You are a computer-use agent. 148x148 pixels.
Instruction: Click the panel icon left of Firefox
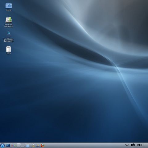tap(38, 146)
